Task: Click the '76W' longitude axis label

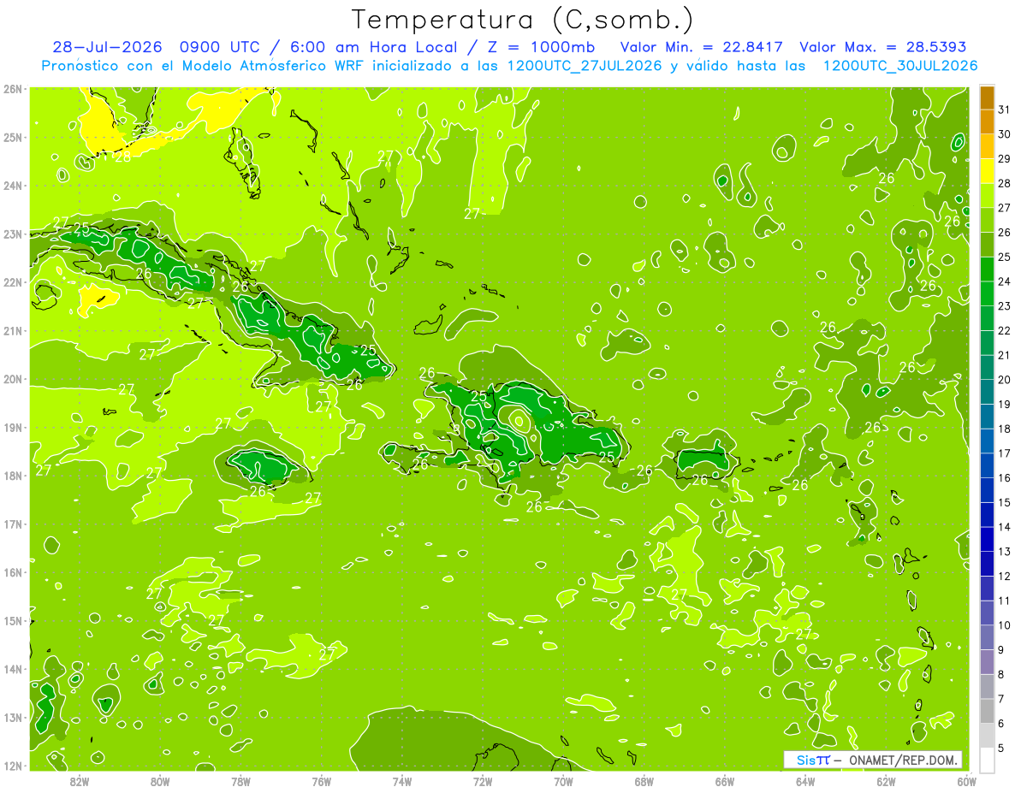Action: pyautogui.click(x=322, y=782)
